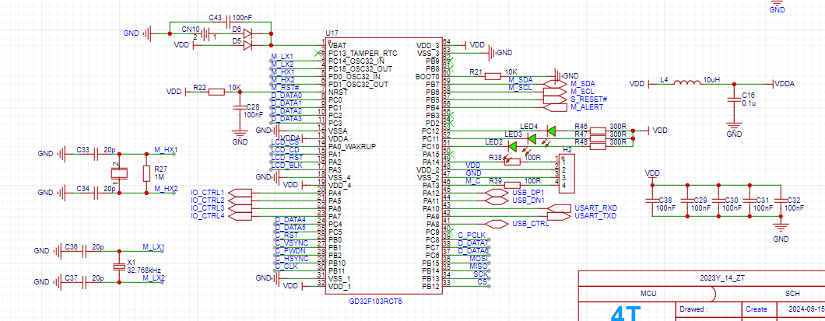Select the LED4 diode symbol

(551, 131)
